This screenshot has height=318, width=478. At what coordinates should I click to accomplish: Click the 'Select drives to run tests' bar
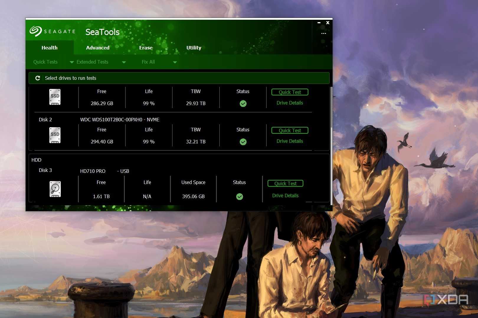tap(179, 78)
